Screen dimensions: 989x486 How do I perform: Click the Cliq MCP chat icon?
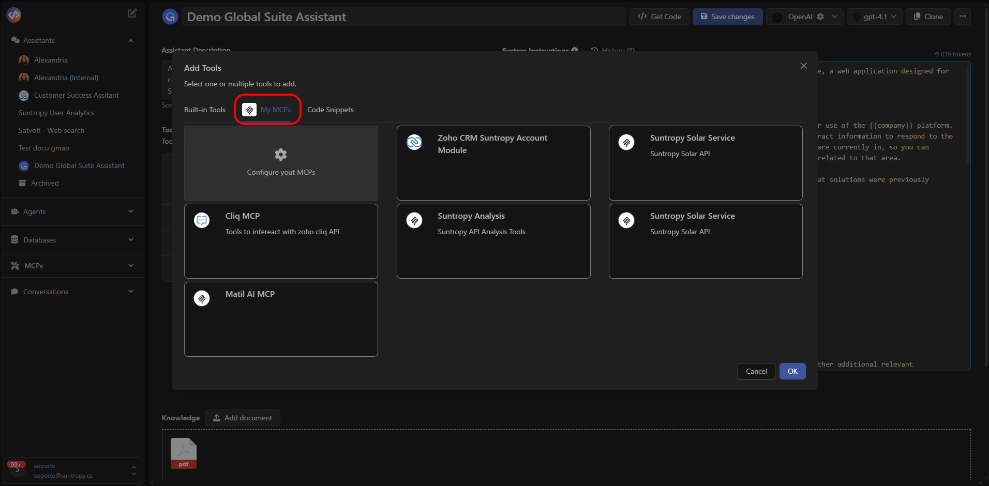pyautogui.click(x=202, y=220)
